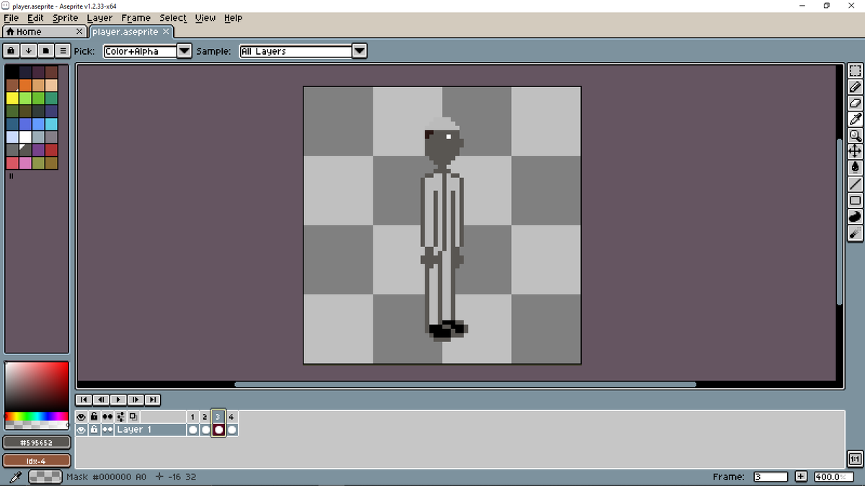This screenshot has height=486, width=865.
Task: Click the palette presets square icon
Action: 45,50
